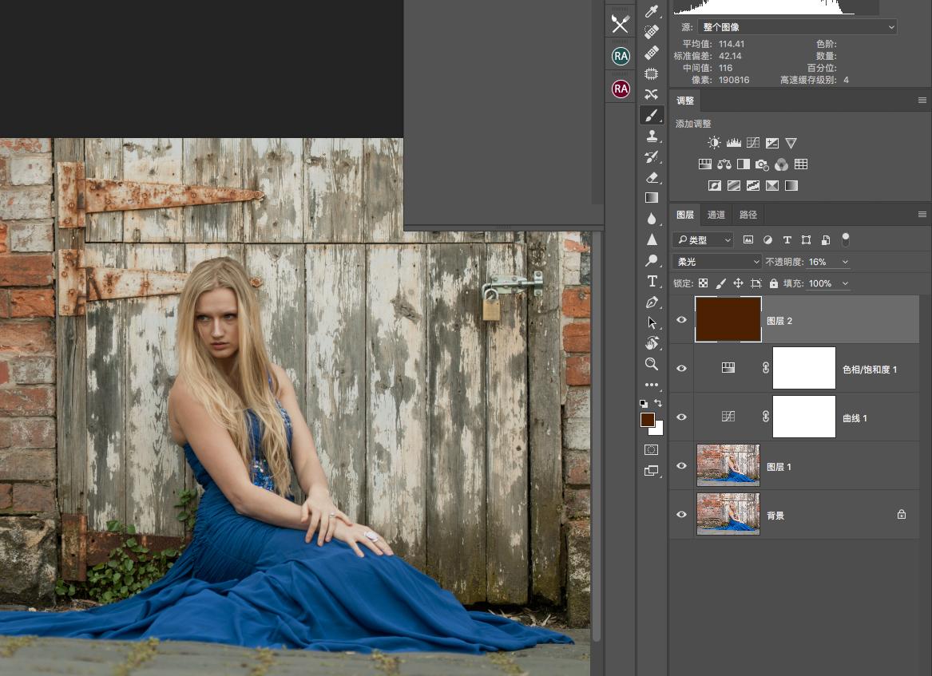Click the lock-all padlock button

click(773, 283)
